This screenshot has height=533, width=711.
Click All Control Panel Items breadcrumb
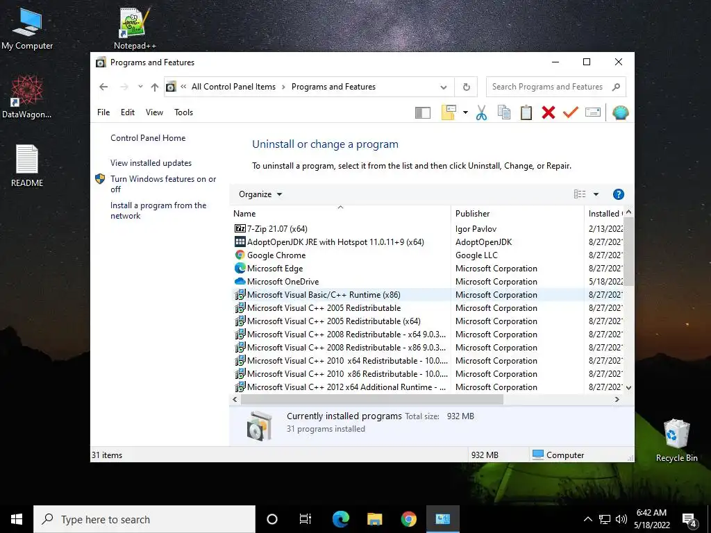coord(233,87)
